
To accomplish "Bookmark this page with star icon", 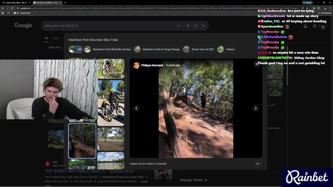I will click(307, 8).
